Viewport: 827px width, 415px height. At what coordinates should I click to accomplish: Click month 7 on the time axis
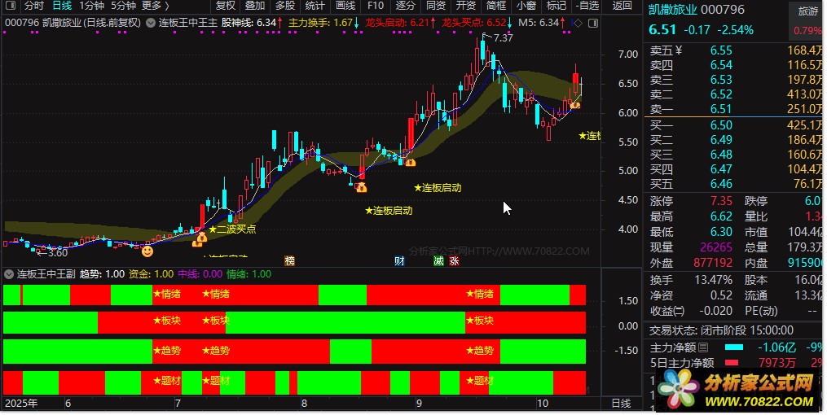(x=178, y=404)
